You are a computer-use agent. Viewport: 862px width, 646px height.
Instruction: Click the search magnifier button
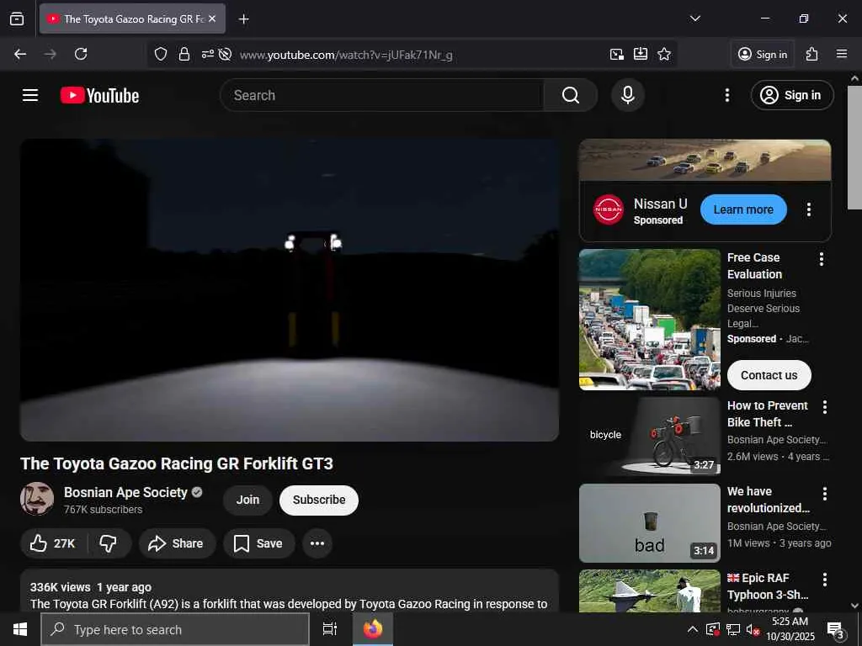coord(571,95)
